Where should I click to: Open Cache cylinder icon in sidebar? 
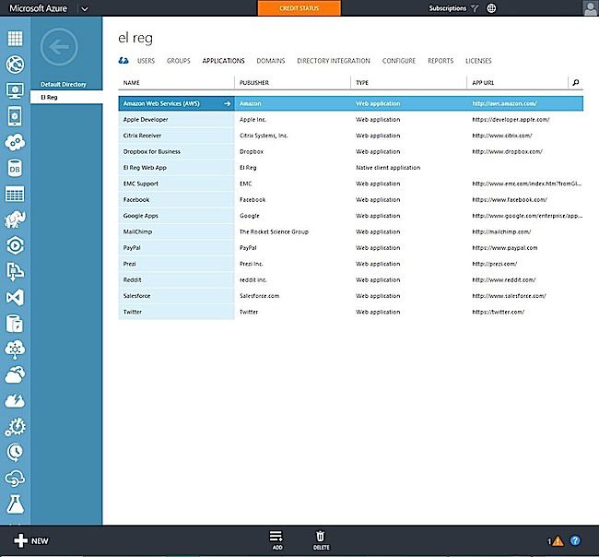pyautogui.click(x=15, y=324)
